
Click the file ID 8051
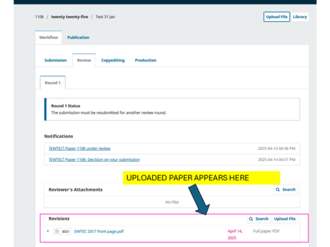[65, 231]
